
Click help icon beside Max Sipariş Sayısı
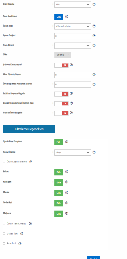(x=94, y=74)
